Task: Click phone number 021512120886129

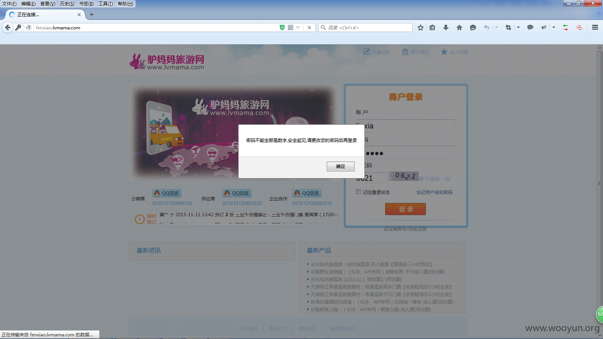Action: pyautogui.click(x=172, y=203)
